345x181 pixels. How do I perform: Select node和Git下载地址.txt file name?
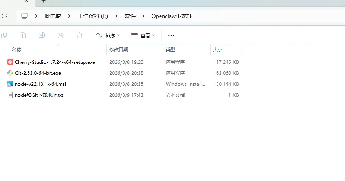(39, 95)
